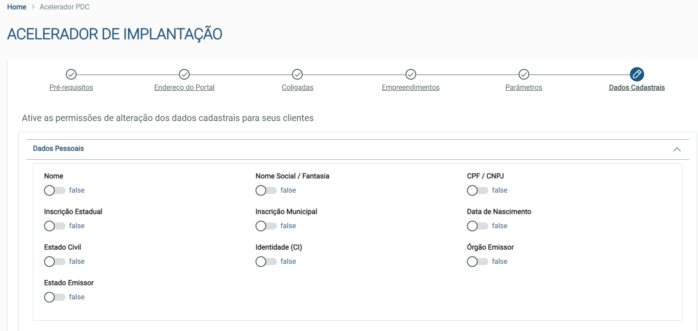The image size is (698, 331).
Task: Open the Parâmetros step label
Action: tap(523, 88)
